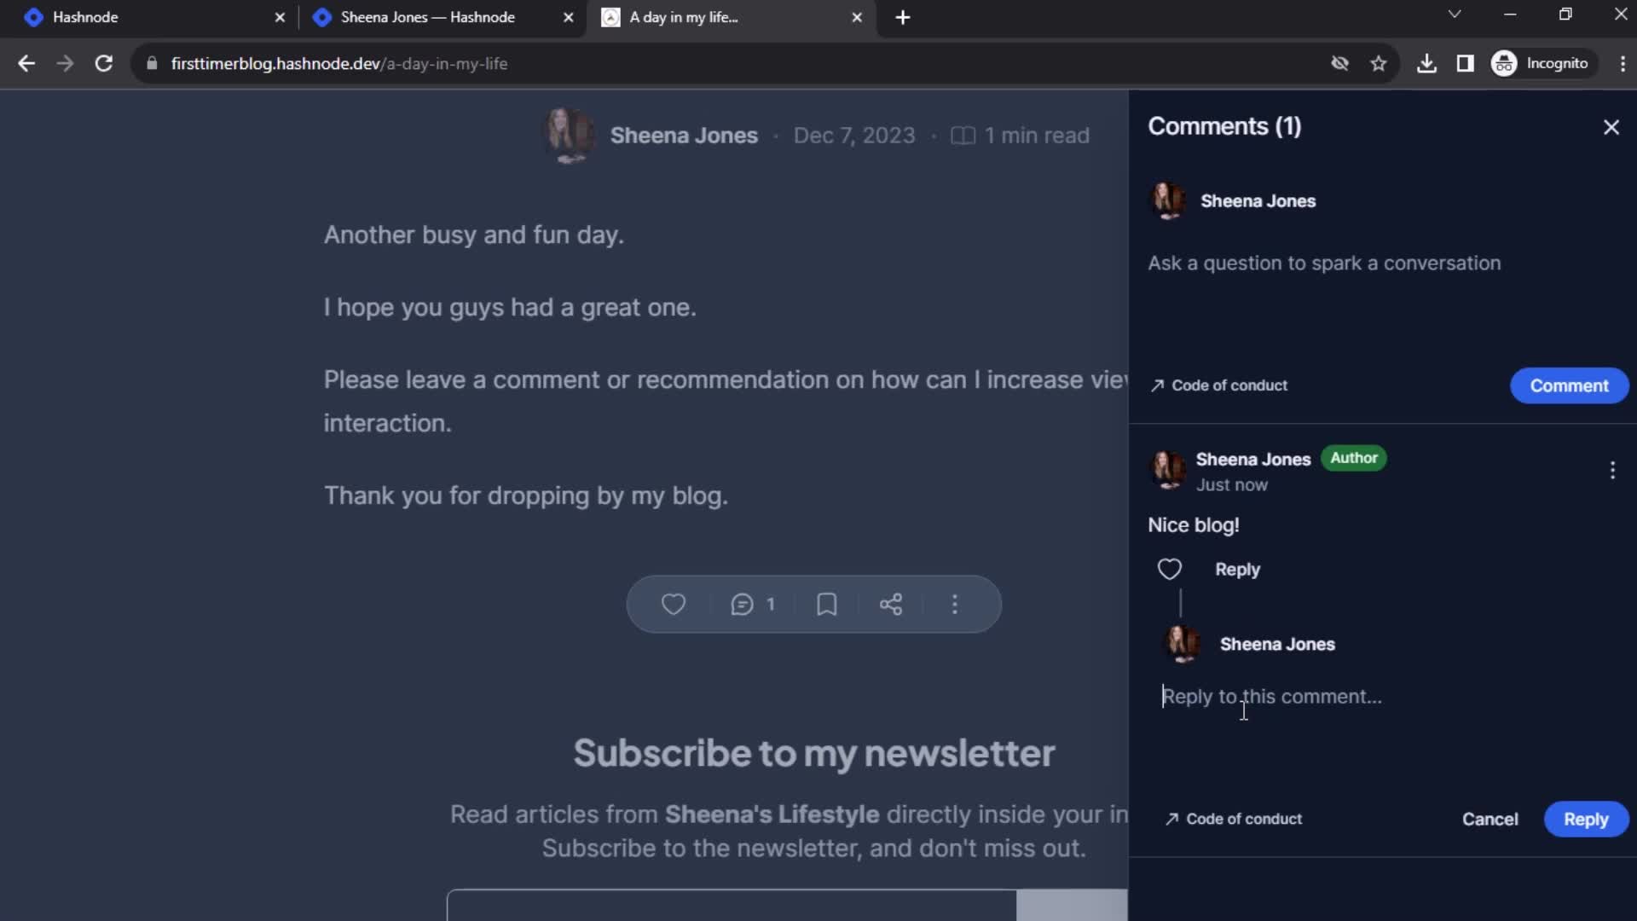Click the heart/like icon on the post
The height and width of the screenshot is (921, 1637).
tap(674, 604)
